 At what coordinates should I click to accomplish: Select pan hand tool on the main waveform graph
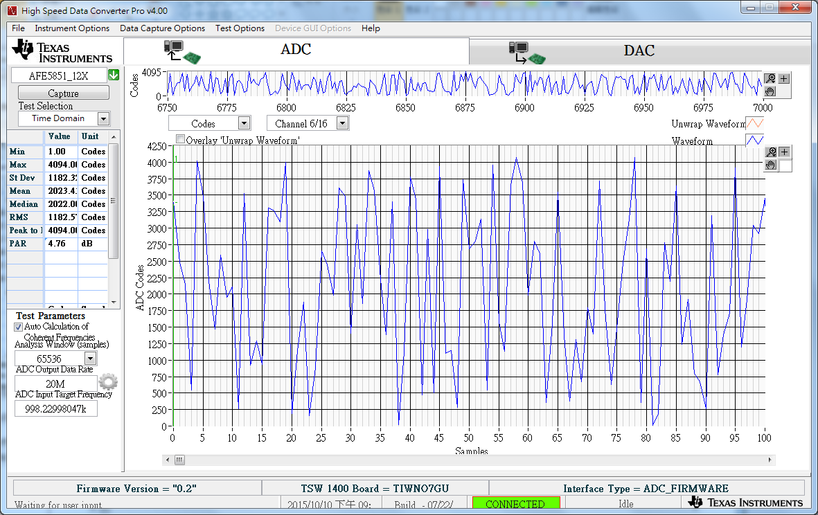point(771,165)
